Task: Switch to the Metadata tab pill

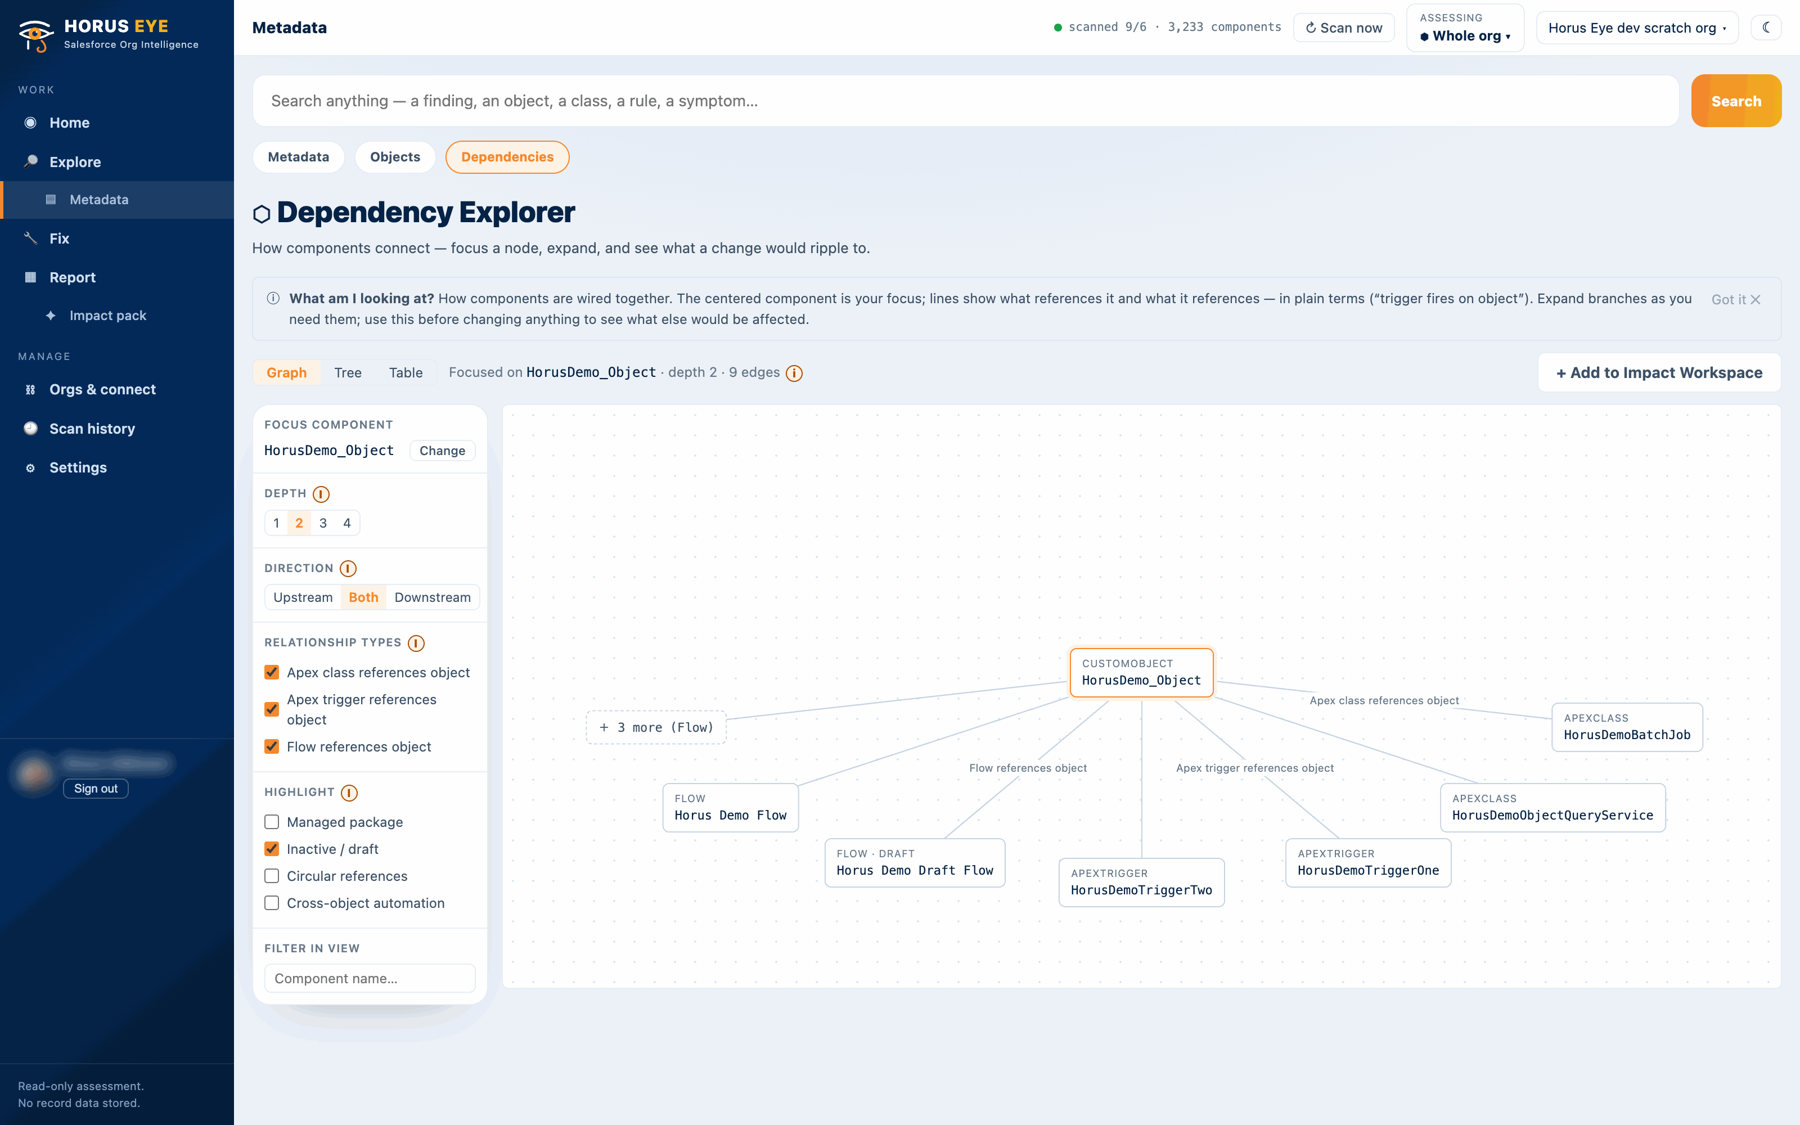Action: [298, 157]
